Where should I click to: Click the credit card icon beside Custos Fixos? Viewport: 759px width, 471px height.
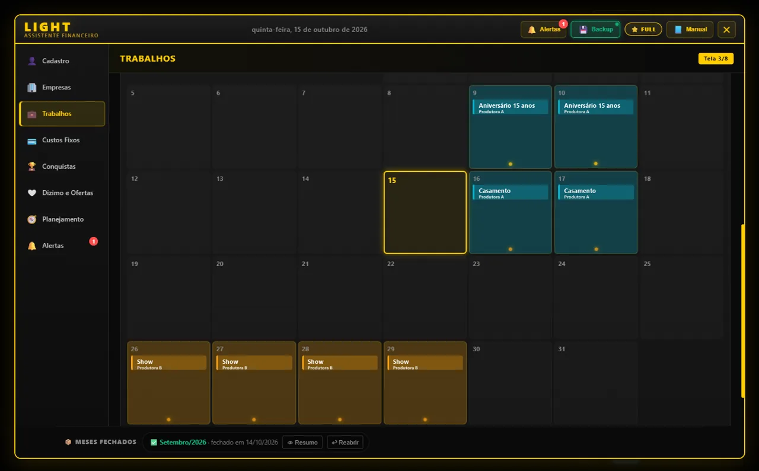[32, 140]
